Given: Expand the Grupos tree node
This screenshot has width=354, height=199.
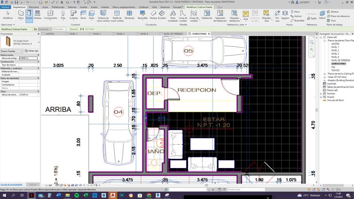Looking at the screenshot, I should (321, 97).
